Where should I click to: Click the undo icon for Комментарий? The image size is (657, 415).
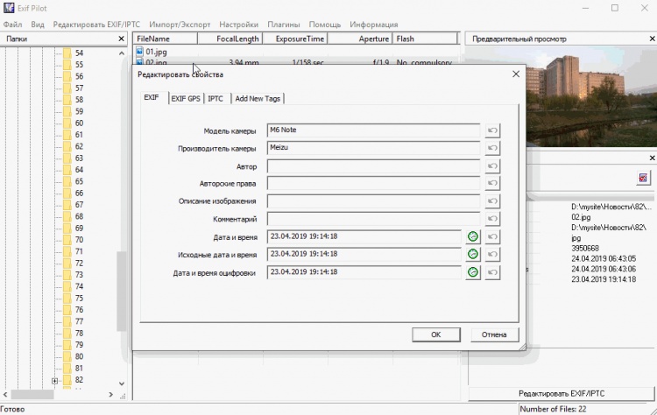(x=492, y=219)
